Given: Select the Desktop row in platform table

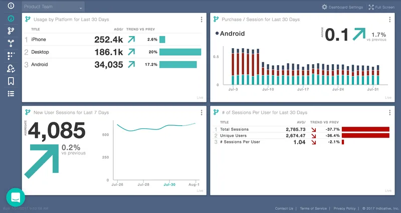Looking at the screenshot, I should [112, 52].
